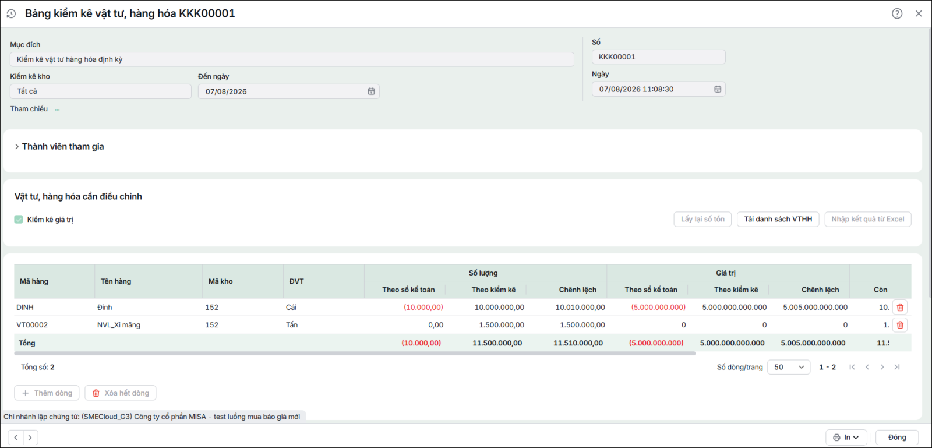Viewport: 932px width, 448px height.
Task: Click the Đóng button
Action: coord(897,438)
